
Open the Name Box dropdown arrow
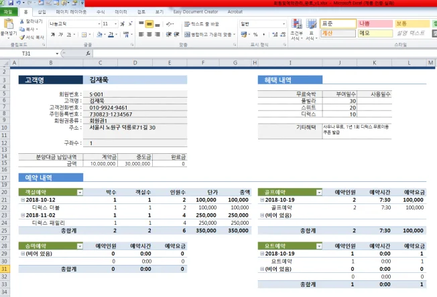coord(57,54)
